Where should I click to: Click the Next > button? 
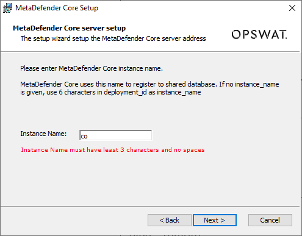pyautogui.click(x=215, y=220)
